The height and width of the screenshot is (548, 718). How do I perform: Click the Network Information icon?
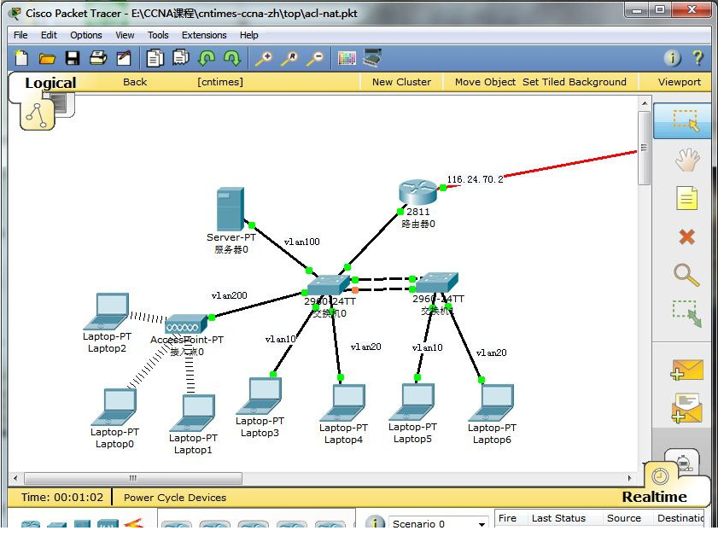click(672, 58)
